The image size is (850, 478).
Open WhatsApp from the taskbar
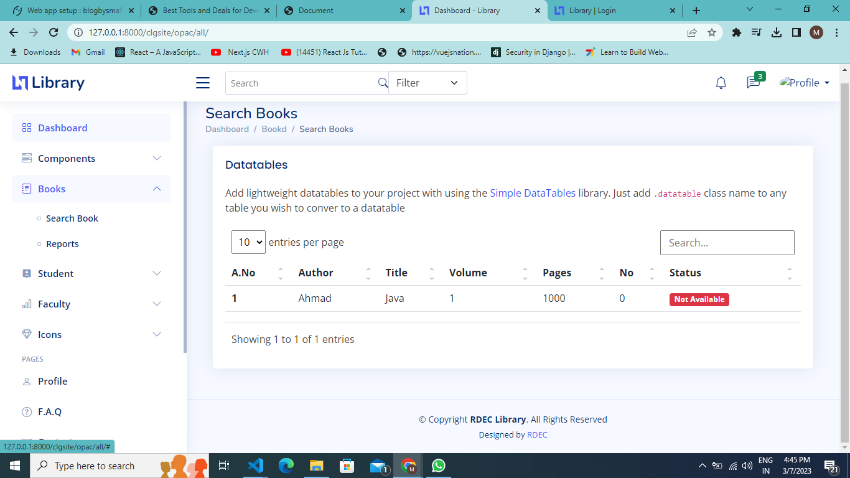coord(439,466)
